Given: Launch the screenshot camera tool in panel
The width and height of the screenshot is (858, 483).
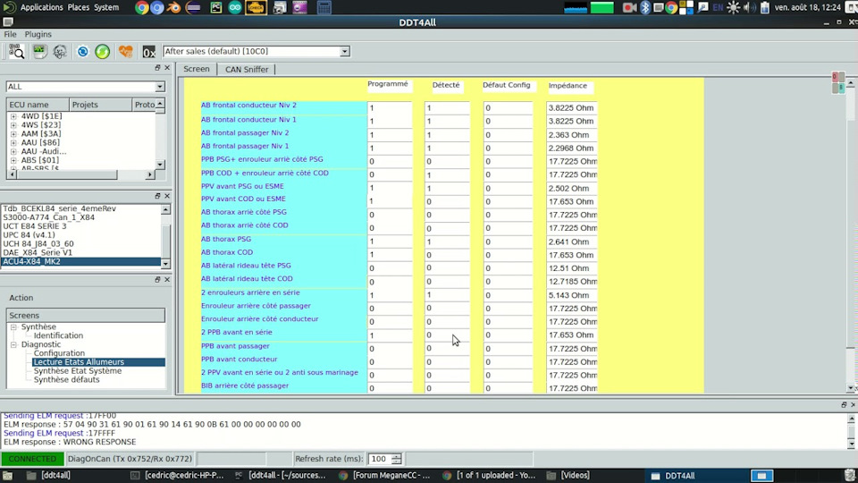Looking at the screenshot, I should click(x=280, y=8).
